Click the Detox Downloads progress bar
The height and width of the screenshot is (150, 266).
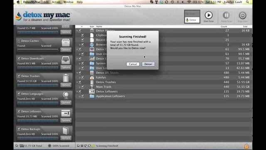(38, 67)
